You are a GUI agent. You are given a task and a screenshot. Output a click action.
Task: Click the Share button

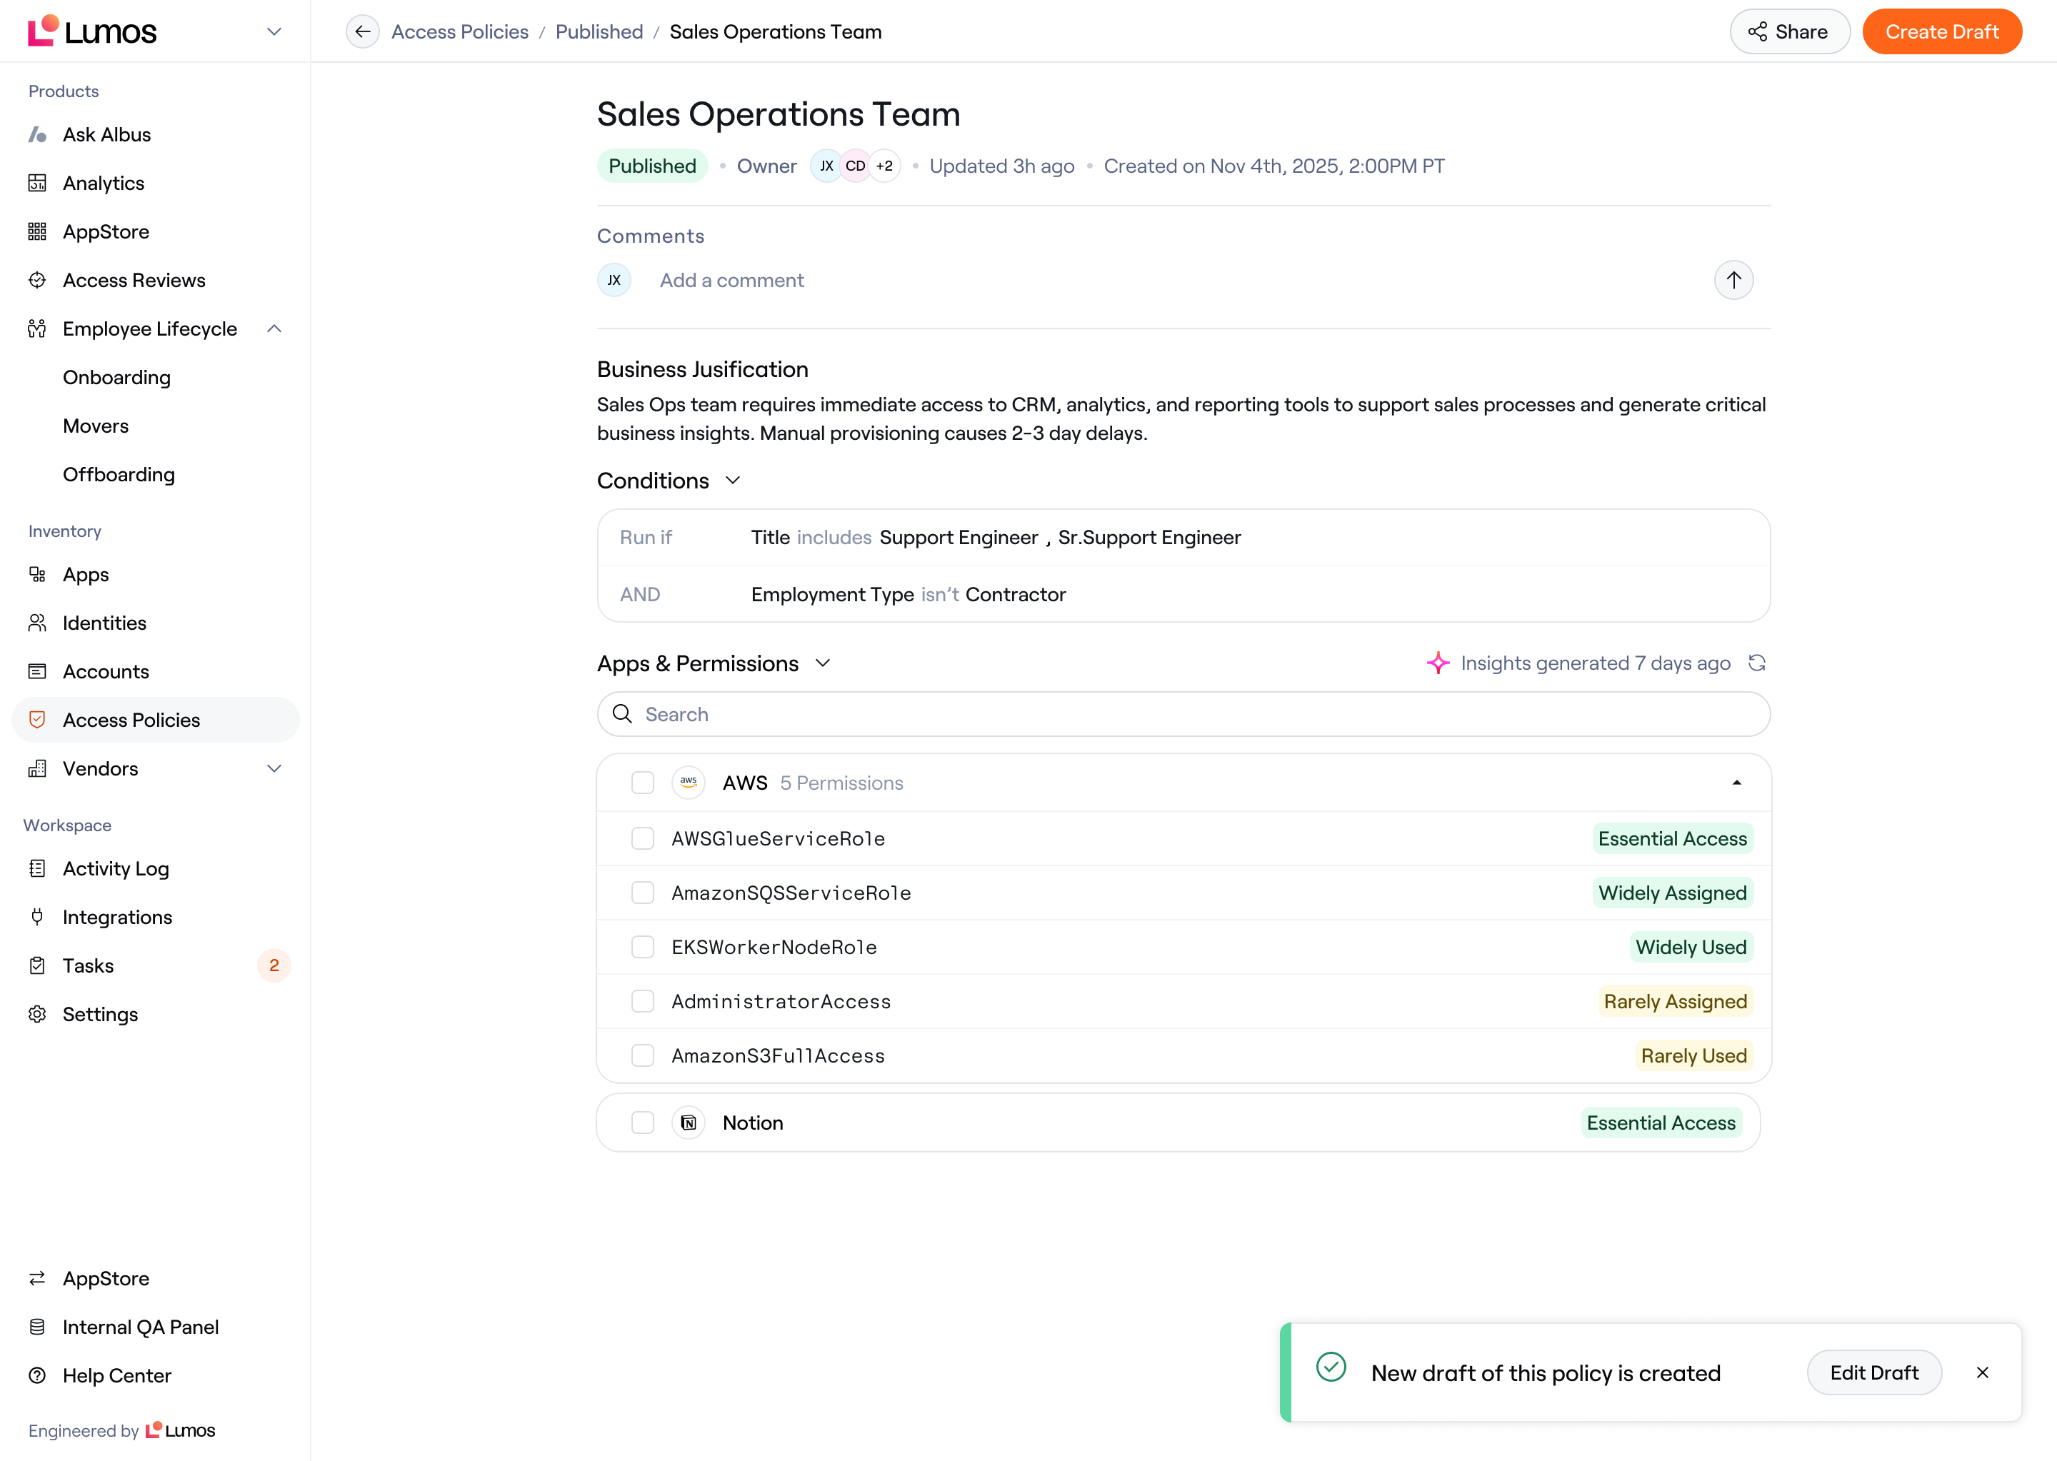(1790, 31)
